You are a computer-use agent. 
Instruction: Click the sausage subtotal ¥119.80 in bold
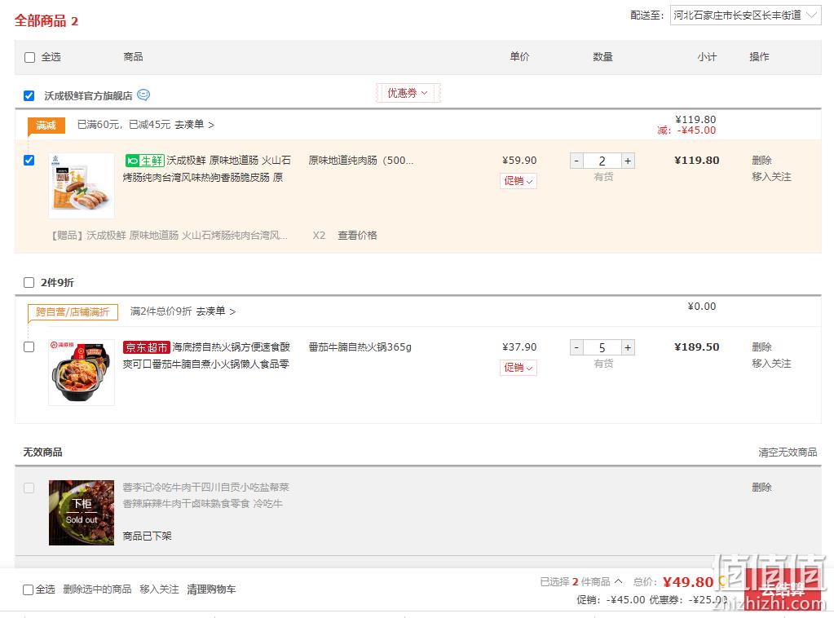697,160
